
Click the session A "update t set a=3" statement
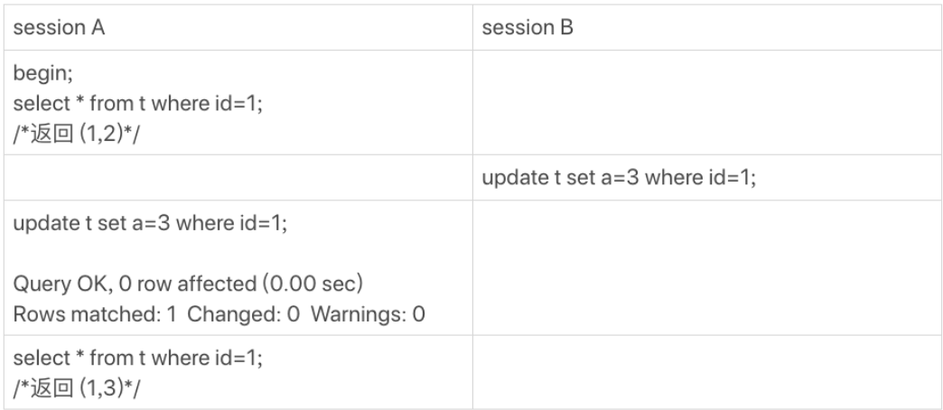150,223
